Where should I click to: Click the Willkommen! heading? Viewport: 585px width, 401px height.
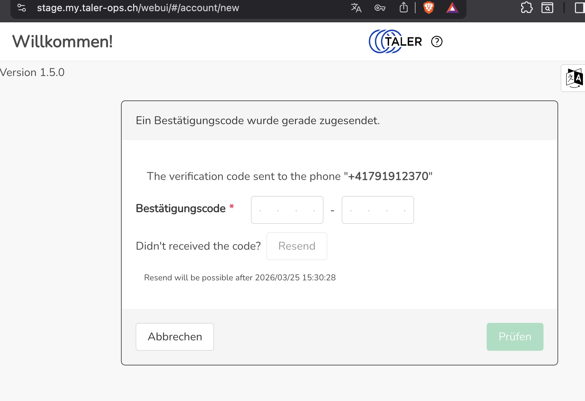63,41
